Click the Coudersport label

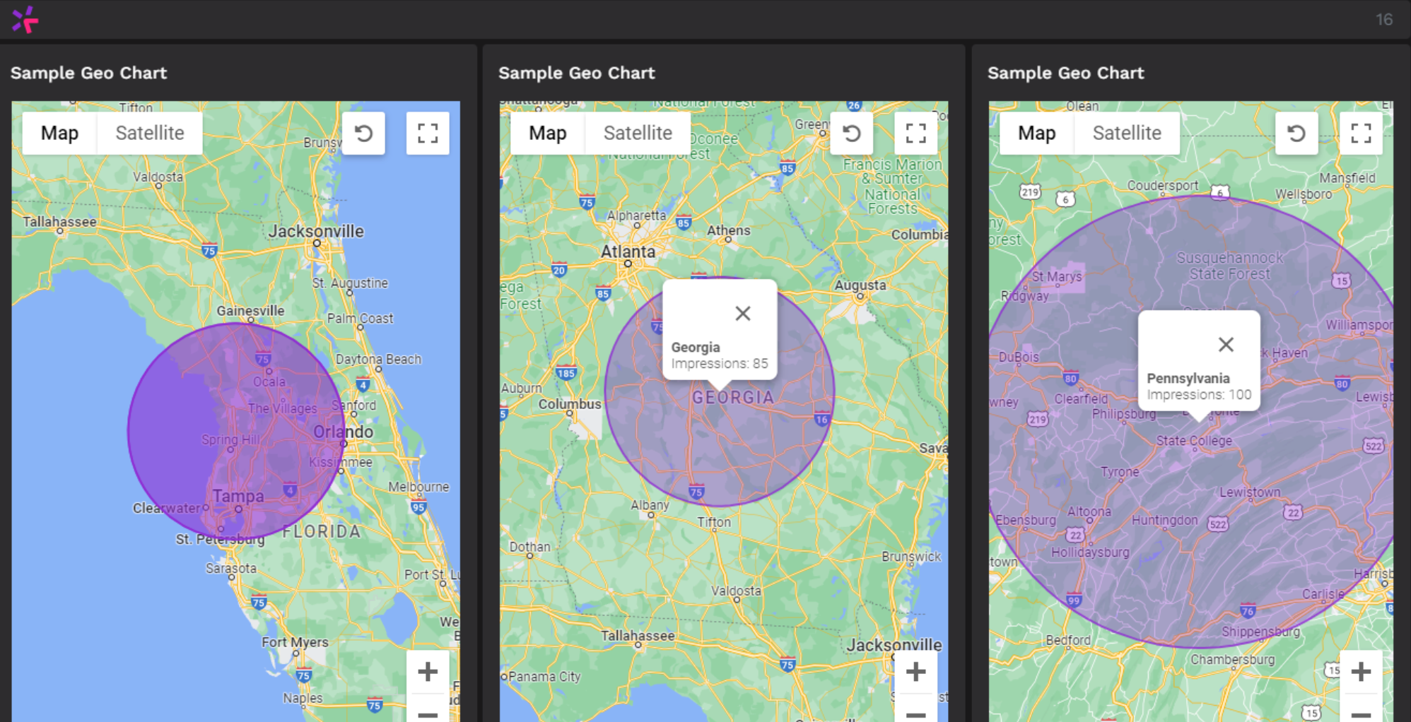point(1162,186)
